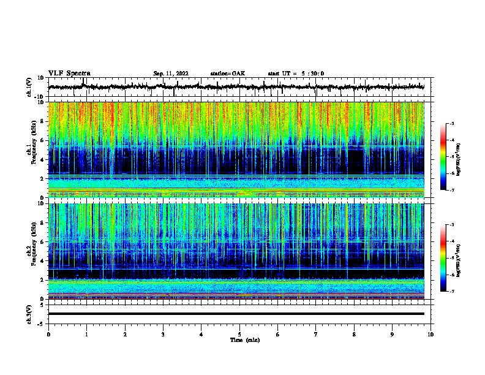Click time axis tick label "3"

coord(163,335)
